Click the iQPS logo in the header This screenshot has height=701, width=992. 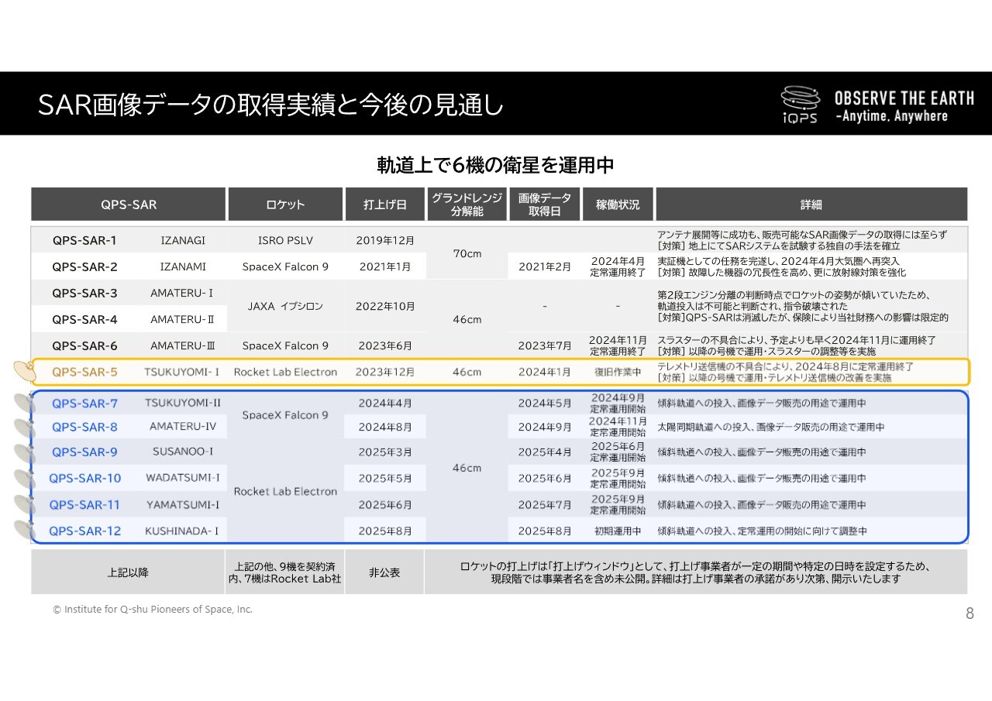(x=800, y=105)
